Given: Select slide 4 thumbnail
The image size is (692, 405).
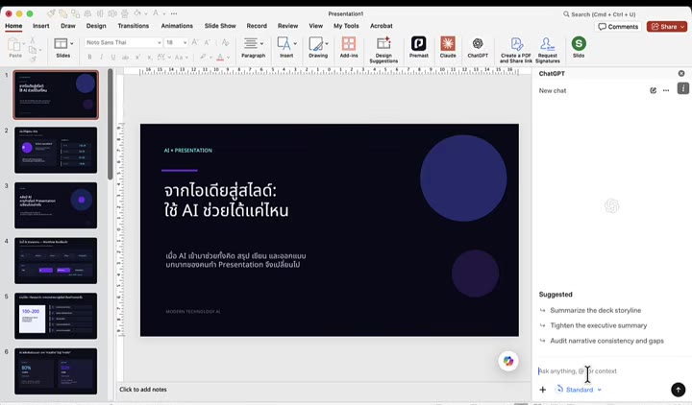Looking at the screenshot, I should point(56,260).
